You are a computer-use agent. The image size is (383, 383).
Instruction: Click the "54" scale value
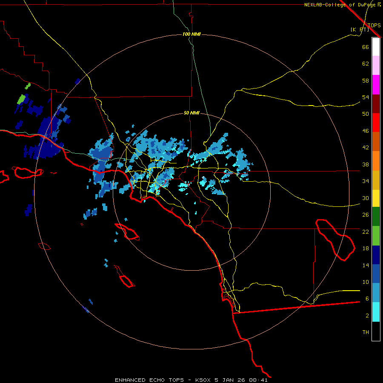(x=366, y=97)
